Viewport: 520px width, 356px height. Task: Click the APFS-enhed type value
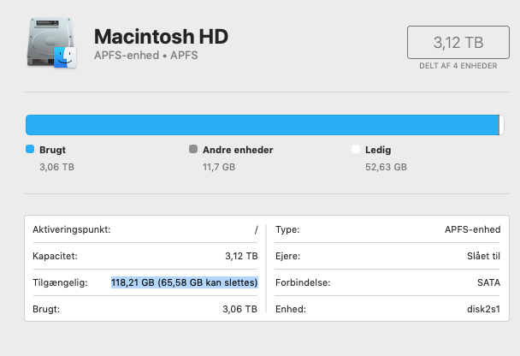pos(473,229)
